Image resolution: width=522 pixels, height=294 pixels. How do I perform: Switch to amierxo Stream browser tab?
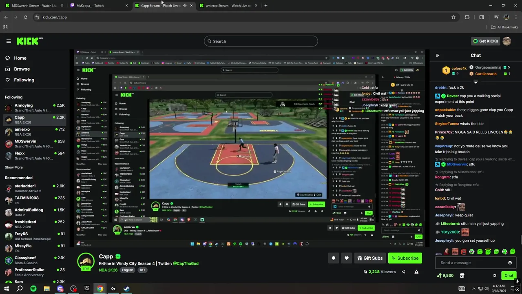coord(228,6)
